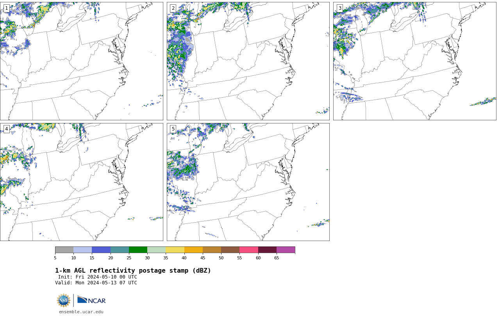The image size is (500, 316).
Task: Click the orange 40-45 dBZ swatch
Action: click(x=193, y=250)
